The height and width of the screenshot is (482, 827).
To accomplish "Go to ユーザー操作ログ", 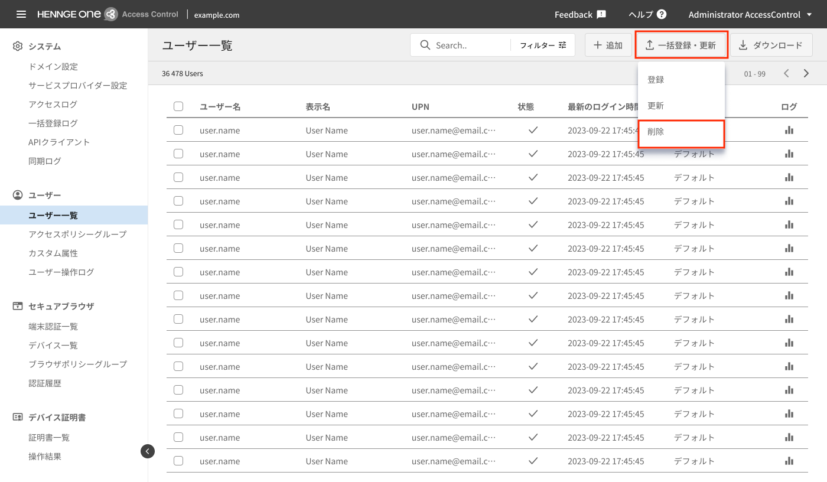I will point(61,272).
